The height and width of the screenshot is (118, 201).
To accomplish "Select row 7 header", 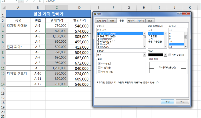I will click(x=3, y=47).
